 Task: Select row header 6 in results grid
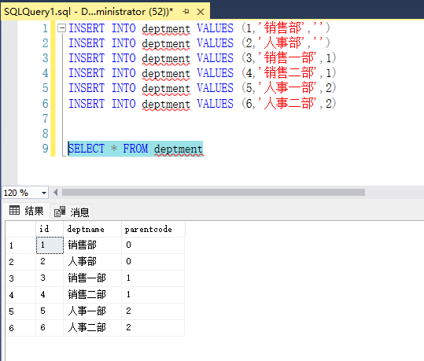(20, 328)
